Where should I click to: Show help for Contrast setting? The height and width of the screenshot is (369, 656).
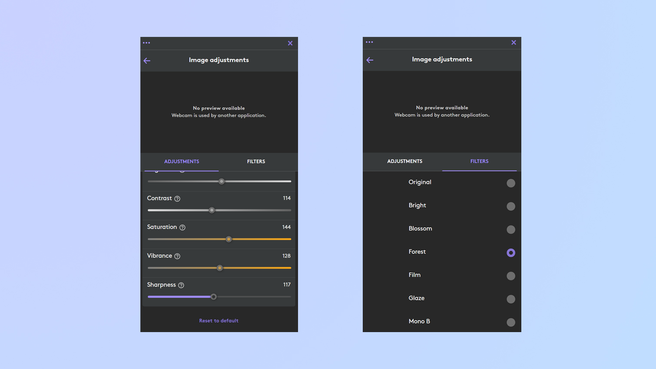coord(177,199)
